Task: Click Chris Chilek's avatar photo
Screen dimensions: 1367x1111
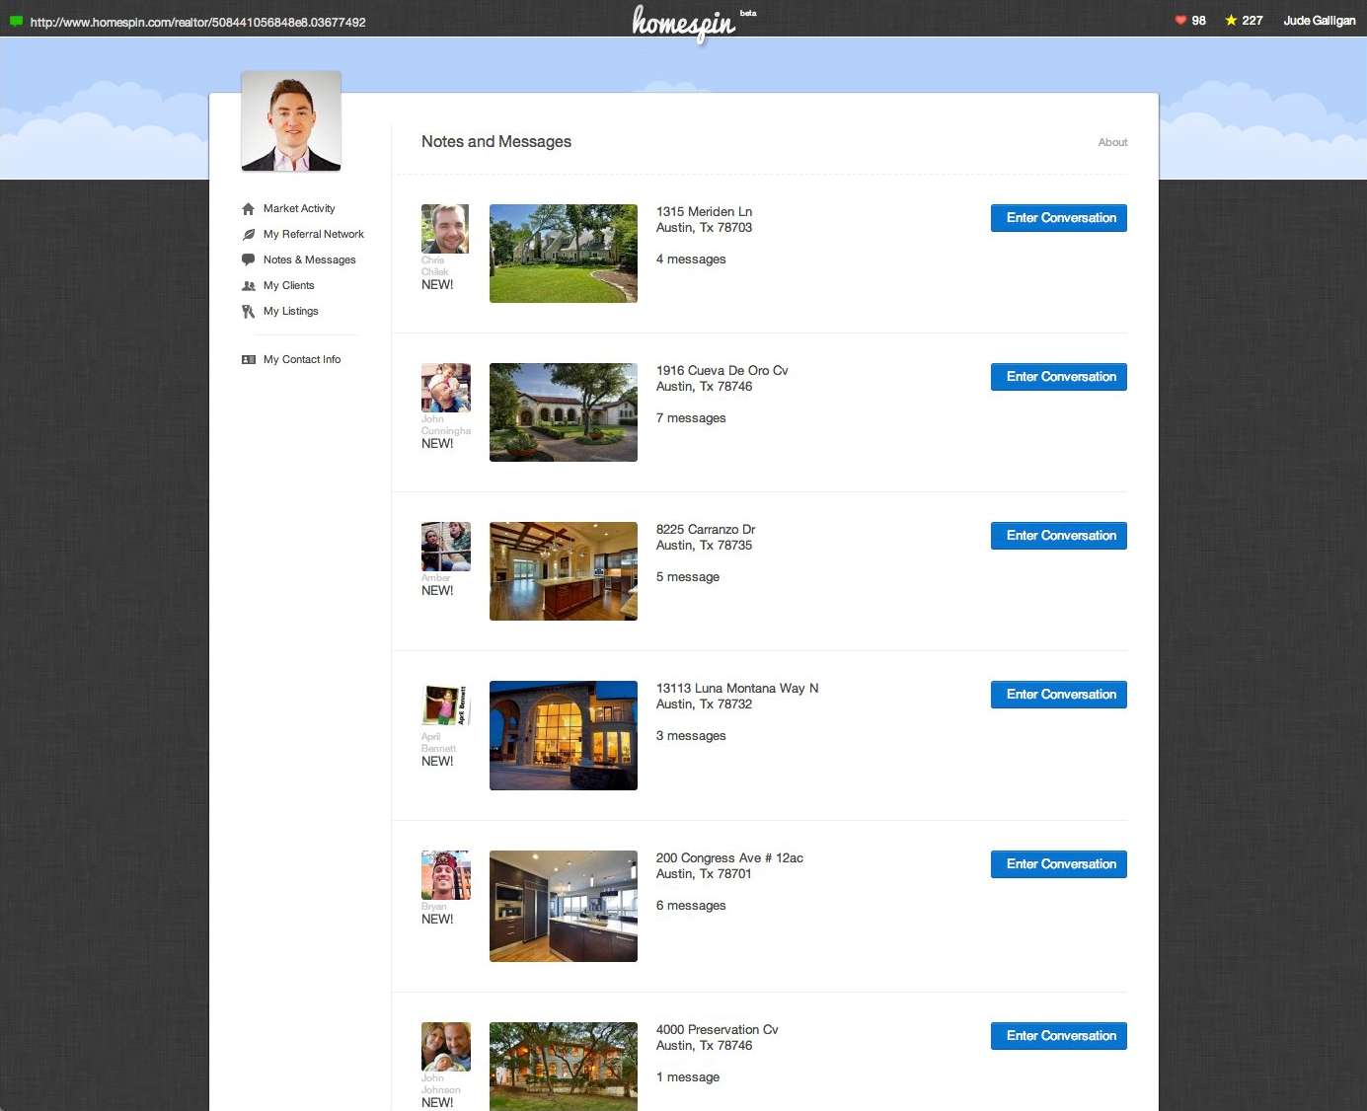Action: click(445, 229)
